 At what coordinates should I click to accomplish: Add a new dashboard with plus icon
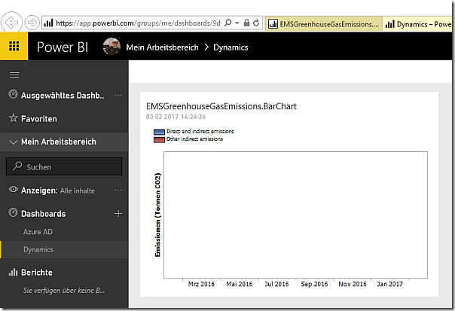click(118, 214)
